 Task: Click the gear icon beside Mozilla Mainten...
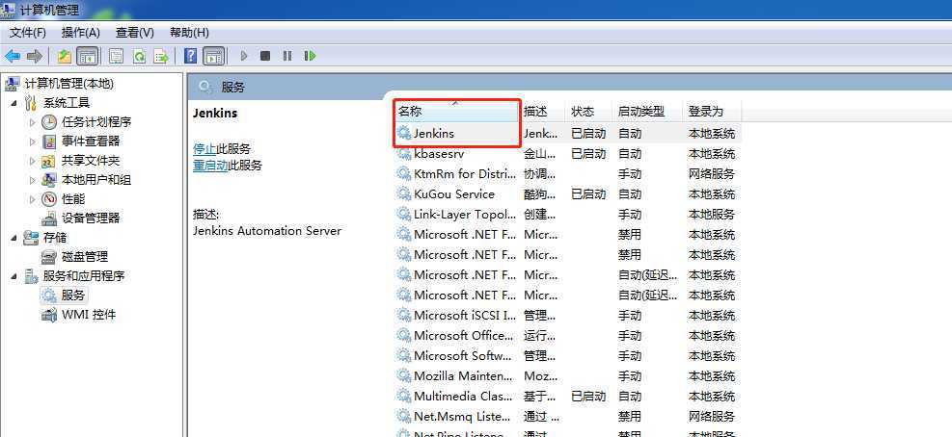pyautogui.click(x=404, y=375)
